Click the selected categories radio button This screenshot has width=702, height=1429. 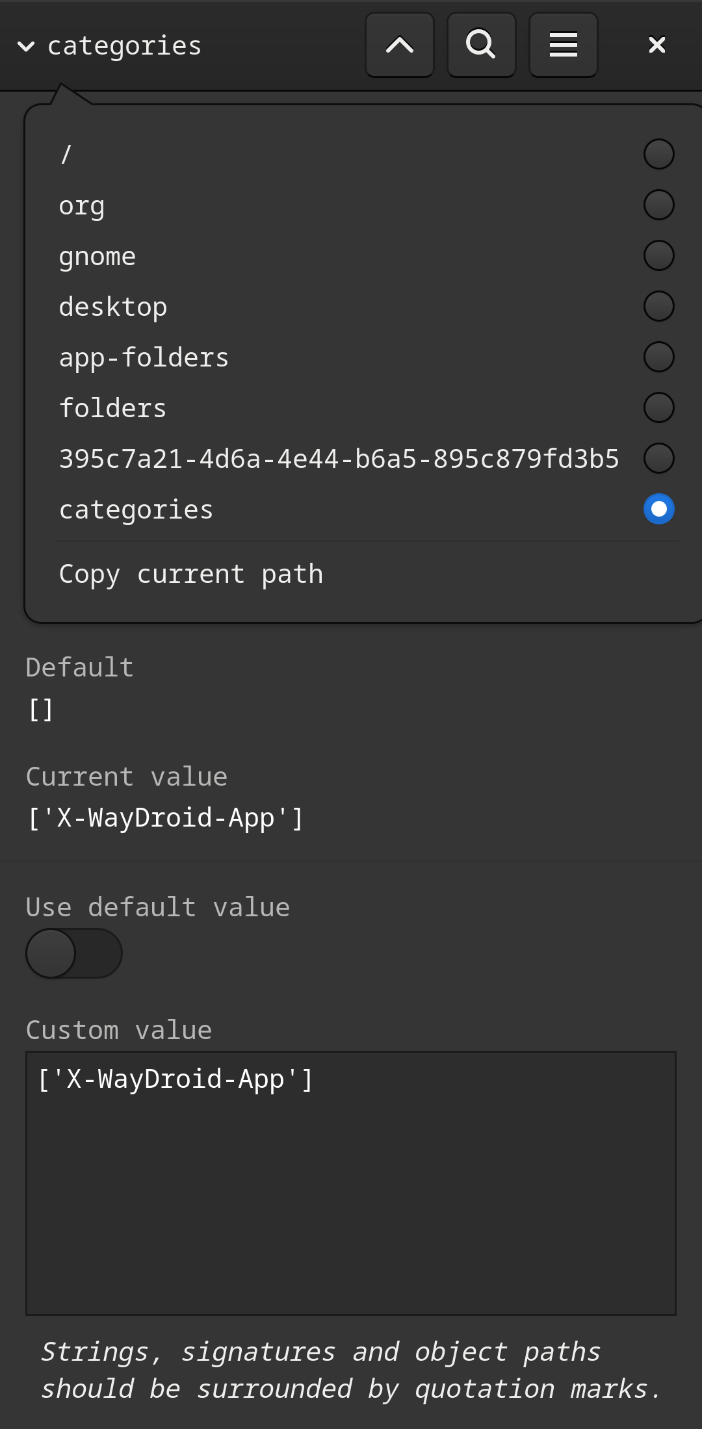click(659, 509)
